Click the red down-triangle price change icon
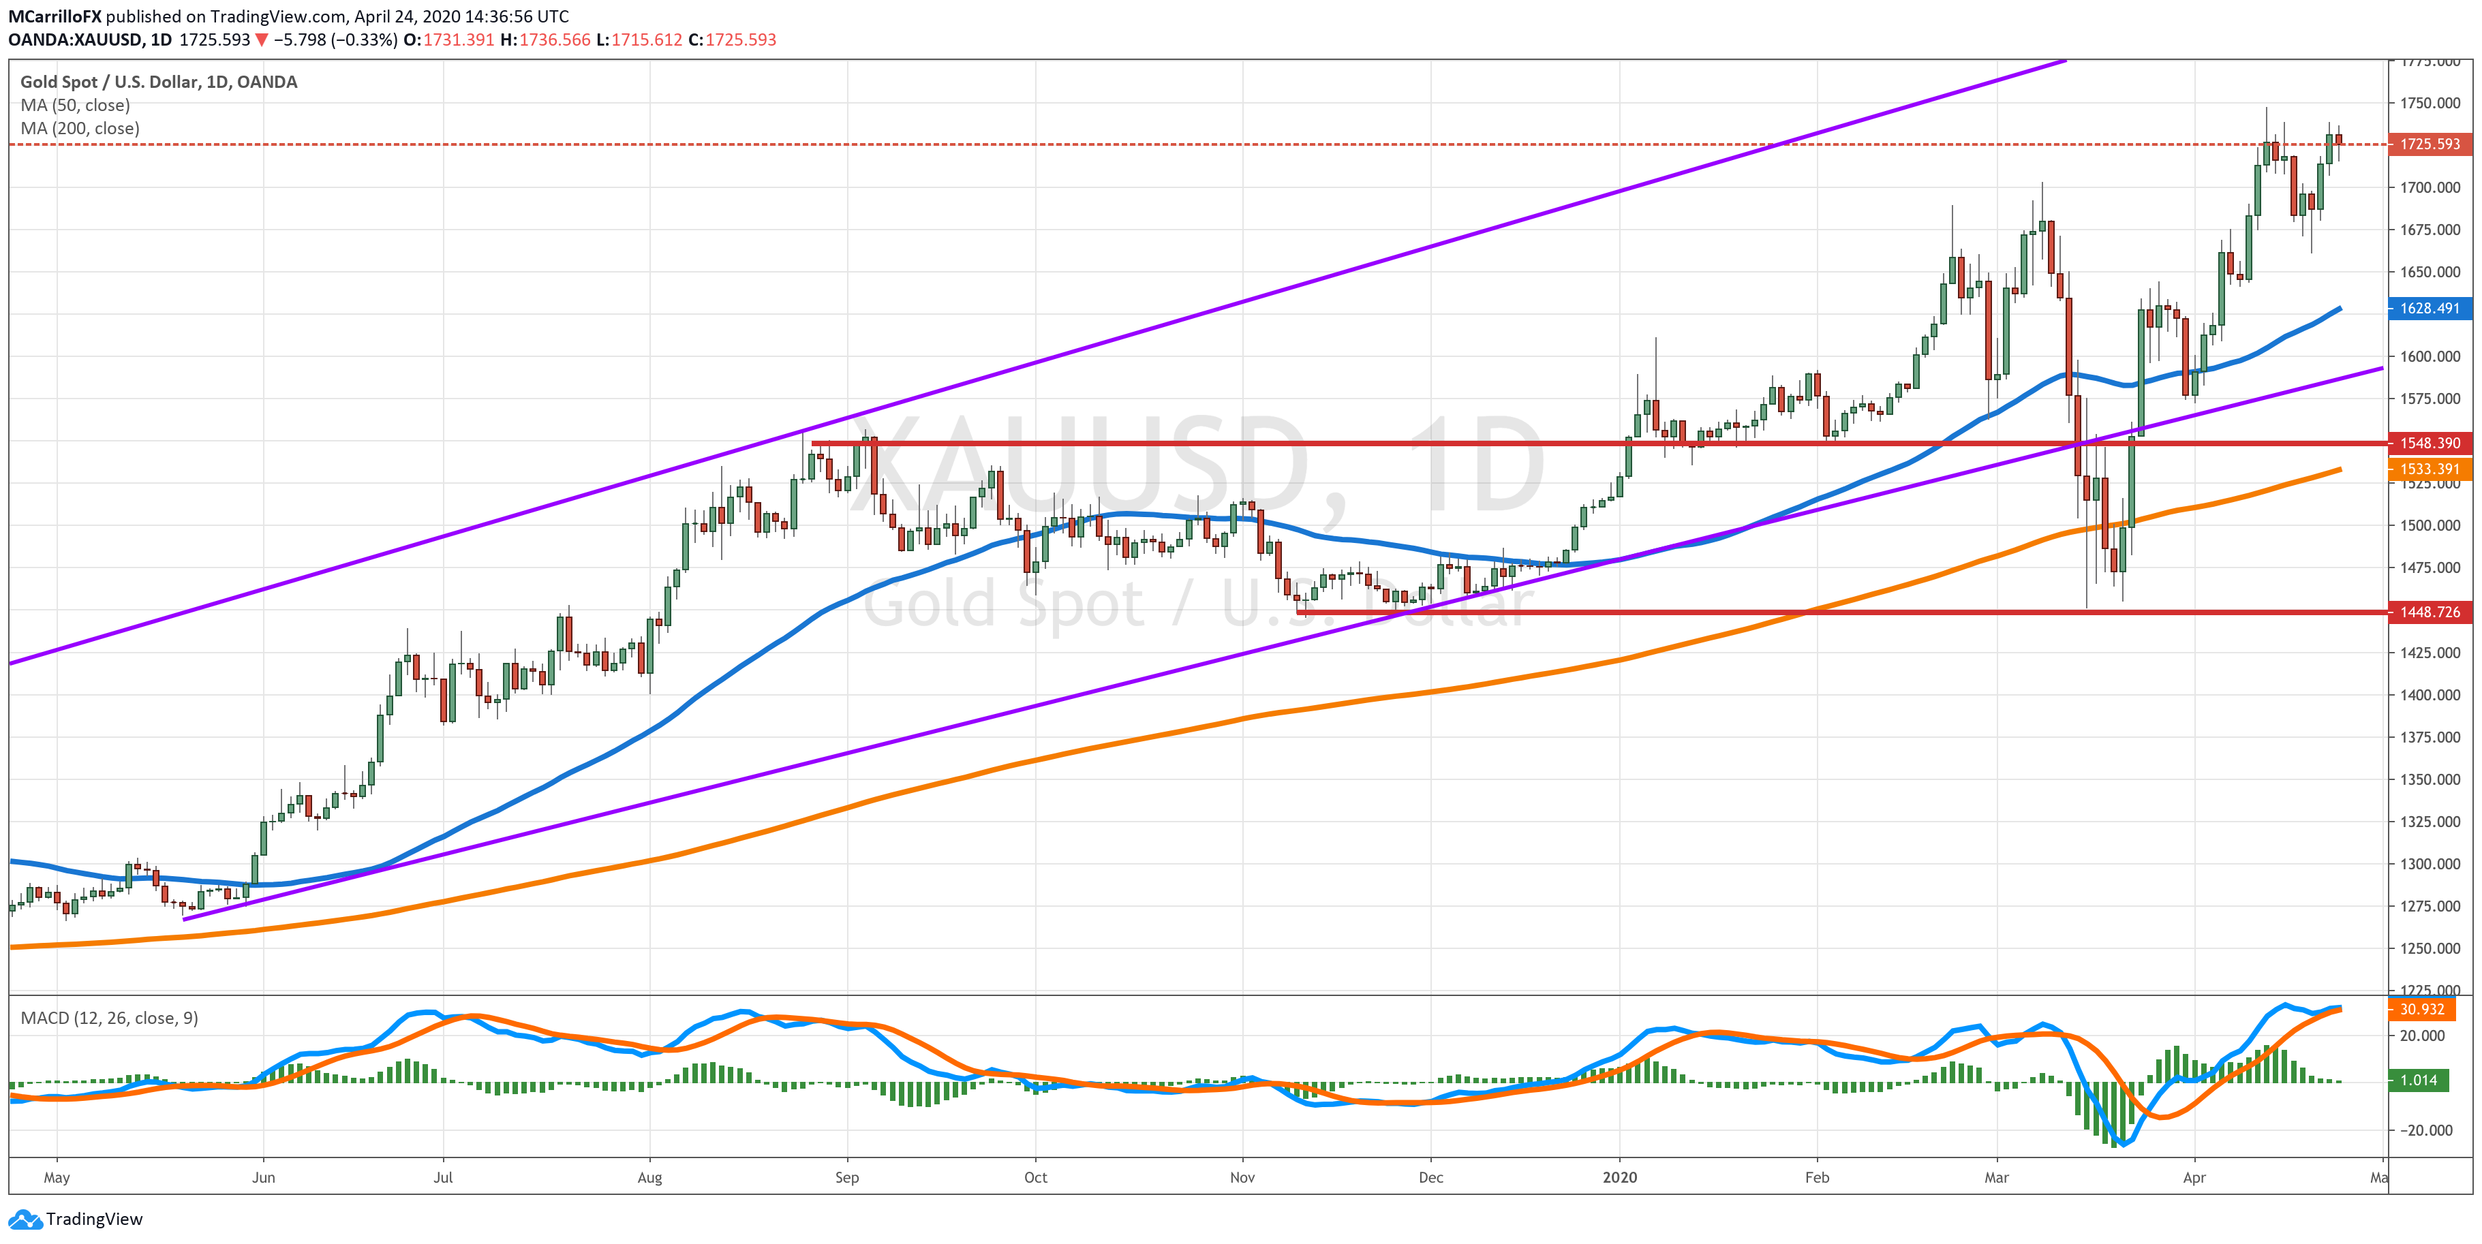 coord(261,40)
